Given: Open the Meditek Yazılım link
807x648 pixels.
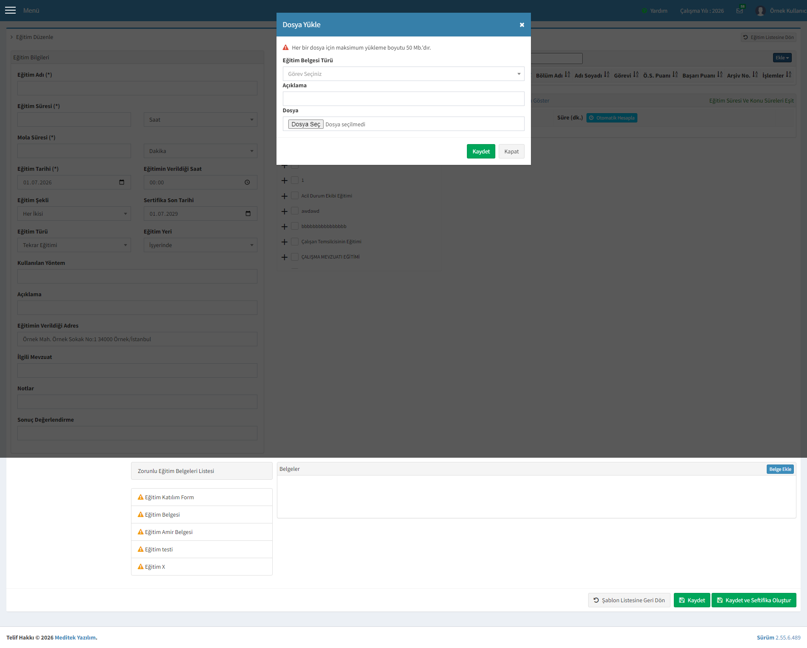Looking at the screenshot, I should [75, 637].
